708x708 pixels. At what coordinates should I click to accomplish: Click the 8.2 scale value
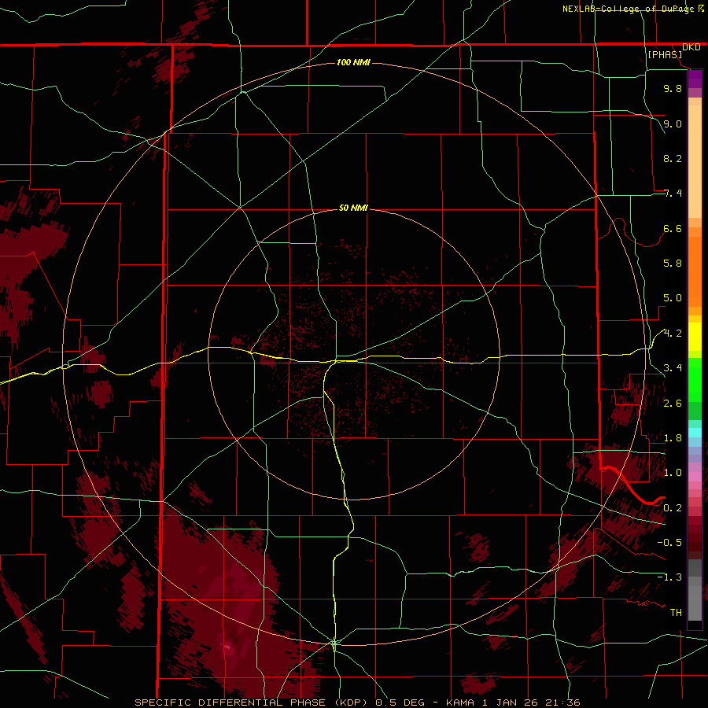pos(673,158)
